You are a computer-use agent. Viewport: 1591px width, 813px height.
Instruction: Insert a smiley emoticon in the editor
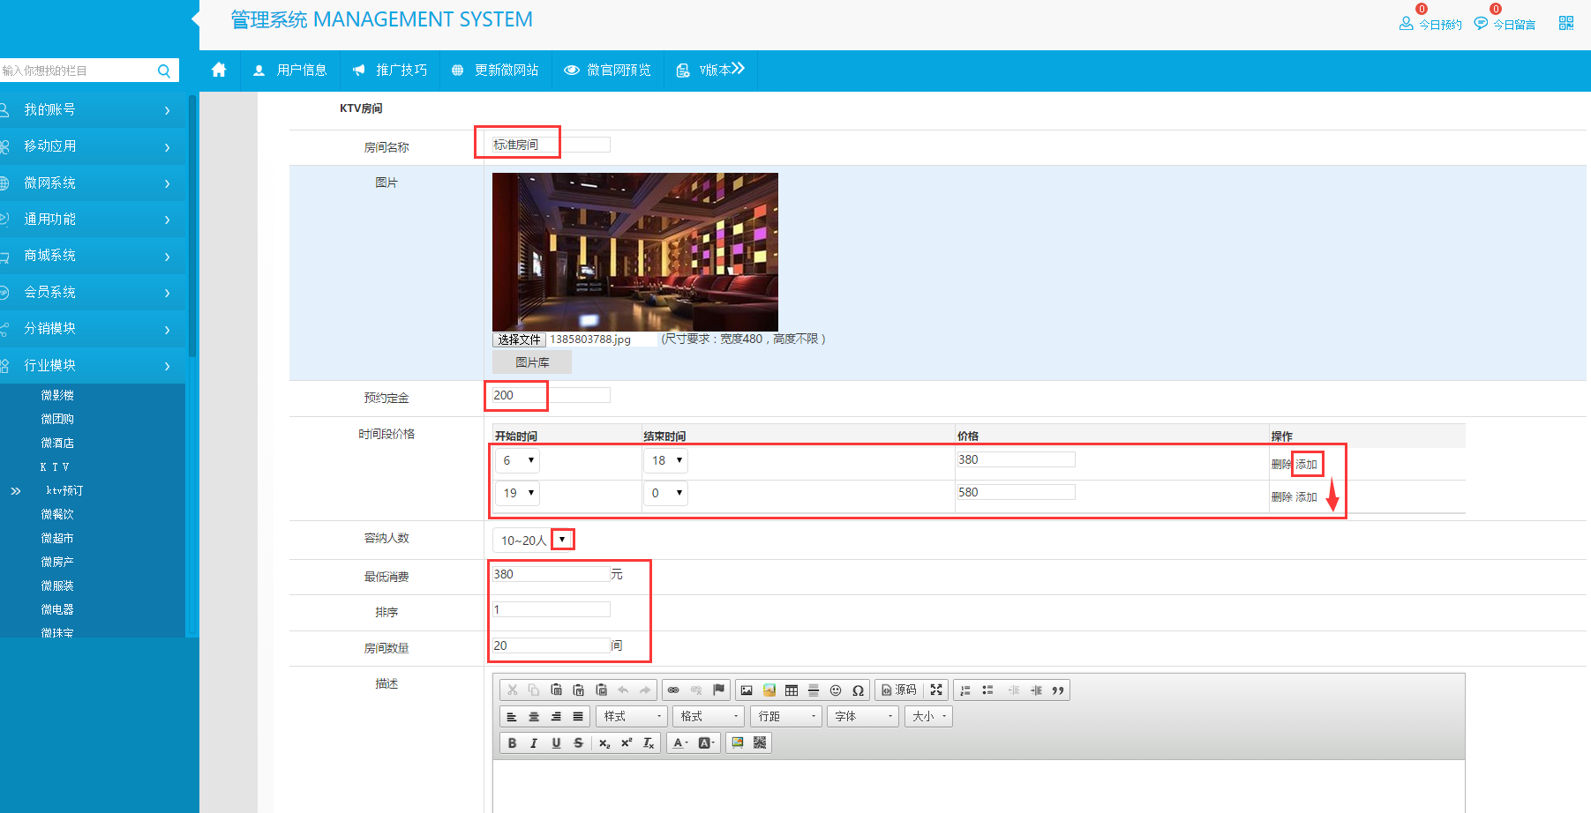coord(836,690)
